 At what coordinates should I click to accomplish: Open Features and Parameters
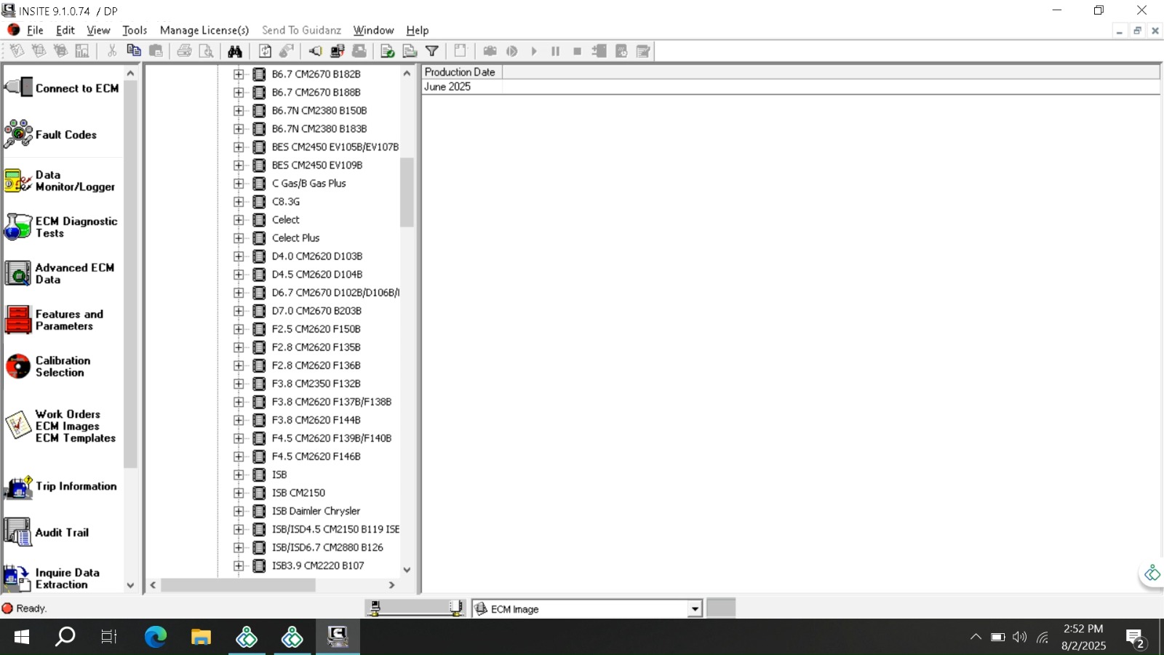click(19, 320)
